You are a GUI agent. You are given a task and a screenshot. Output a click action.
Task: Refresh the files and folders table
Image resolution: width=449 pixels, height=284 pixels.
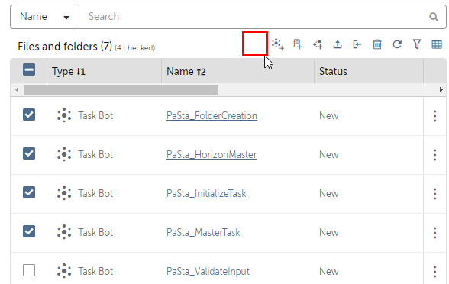(397, 44)
